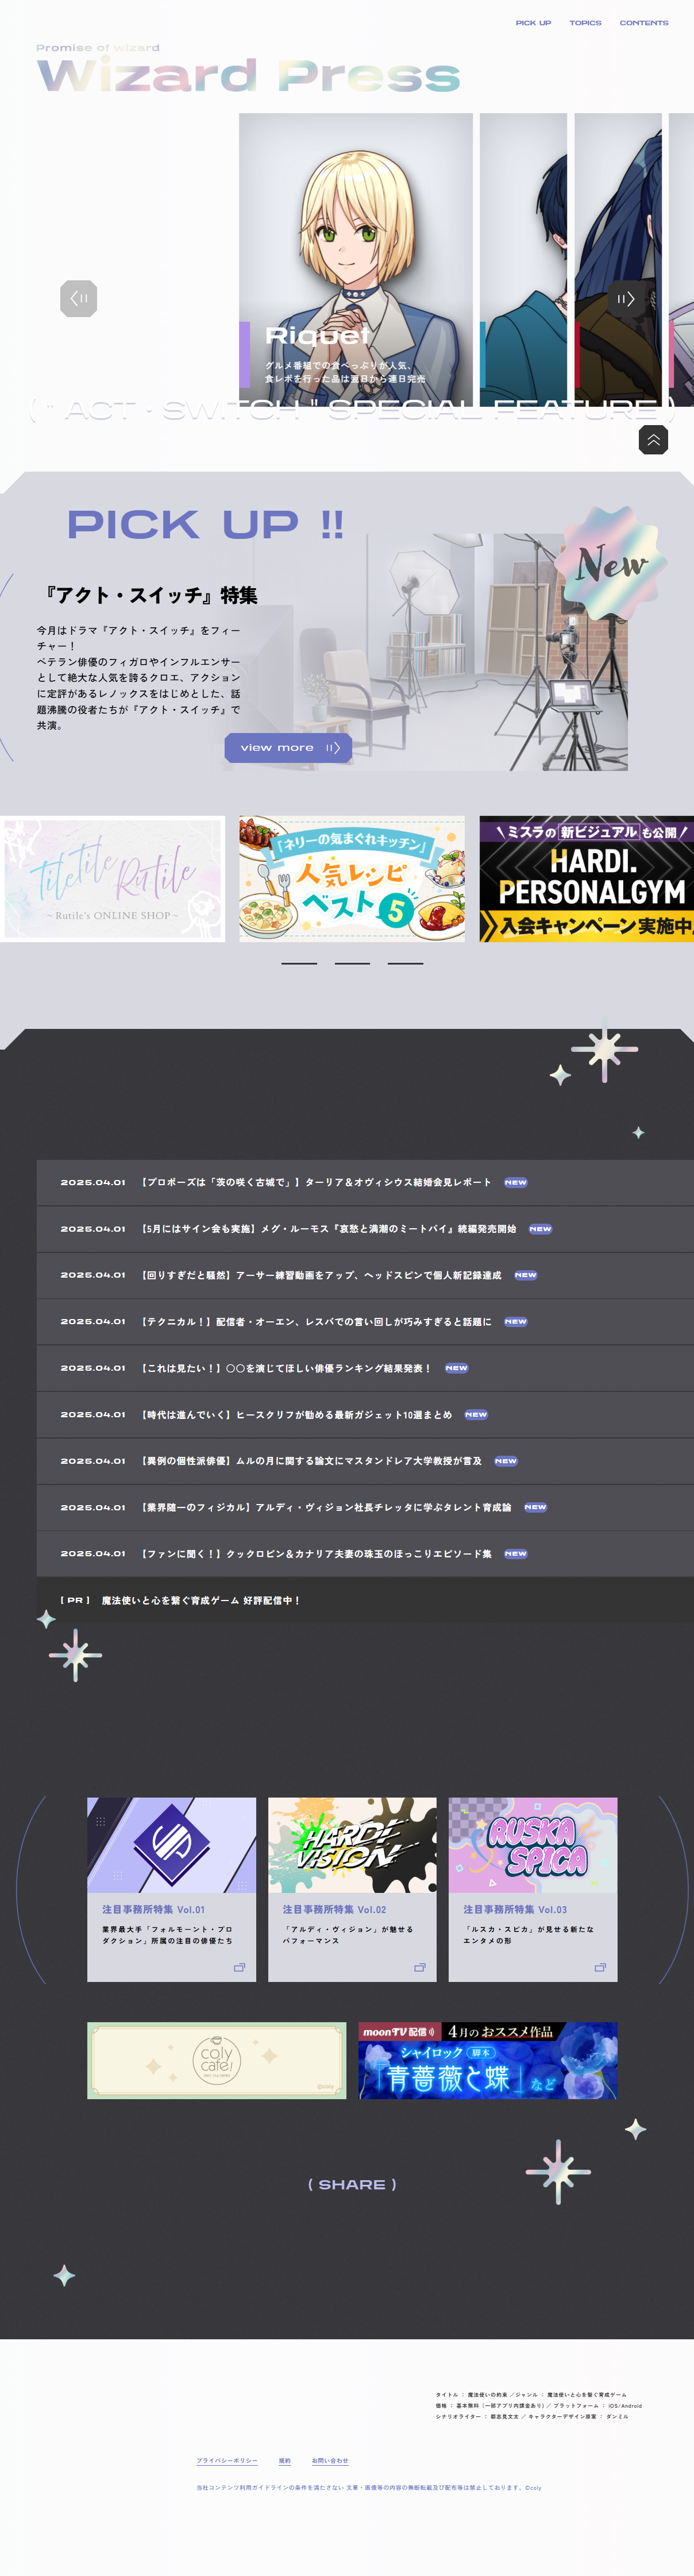Open the Riquet slide in the feature carousel
The height and width of the screenshot is (2576, 694).
point(356,260)
